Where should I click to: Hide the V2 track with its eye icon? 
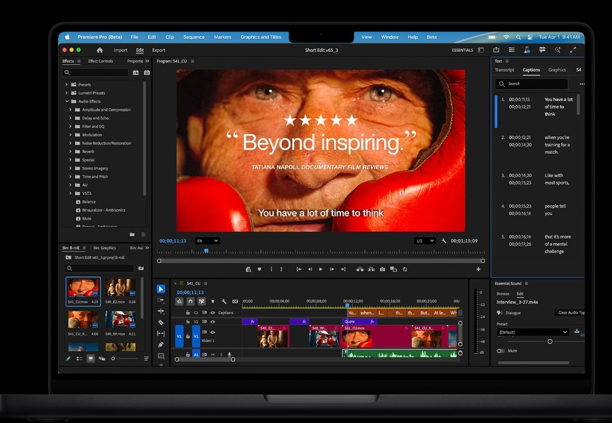coord(212,322)
